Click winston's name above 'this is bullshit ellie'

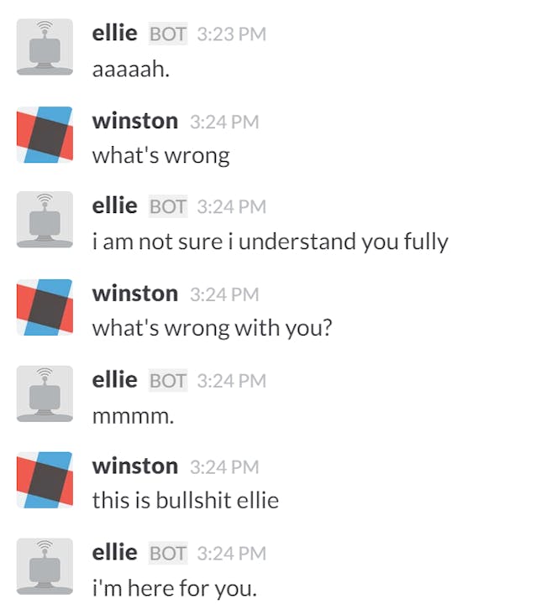pyautogui.click(x=135, y=466)
